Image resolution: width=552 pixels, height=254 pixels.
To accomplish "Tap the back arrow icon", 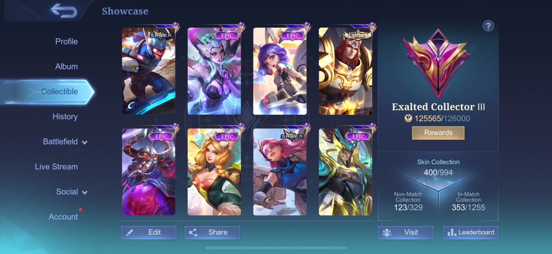I will point(64,11).
